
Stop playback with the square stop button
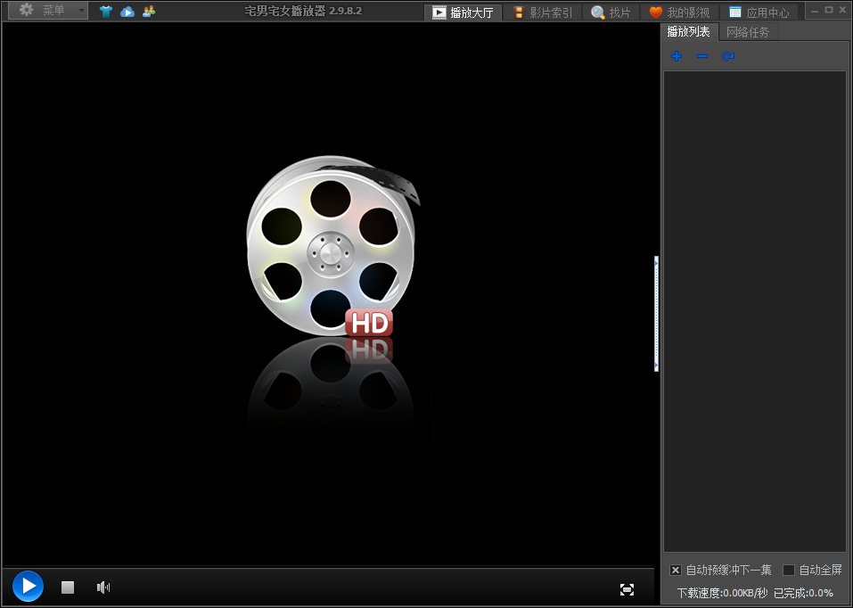[x=68, y=587]
